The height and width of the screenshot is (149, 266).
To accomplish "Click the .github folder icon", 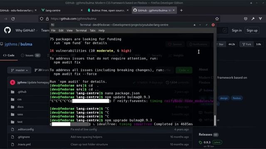I will pos(12,92).
